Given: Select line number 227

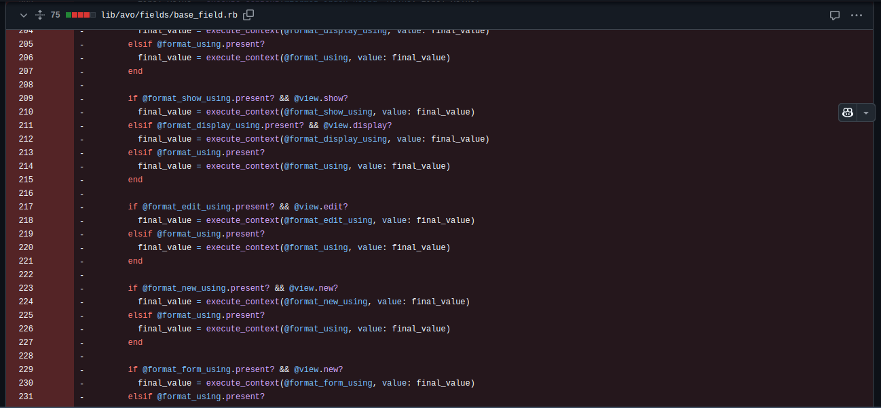Looking at the screenshot, I should pyautogui.click(x=26, y=342).
